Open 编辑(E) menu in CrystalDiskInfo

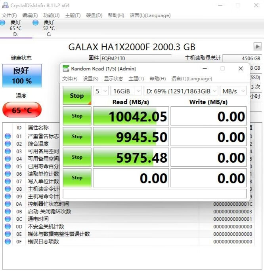click(x=30, y=15)
